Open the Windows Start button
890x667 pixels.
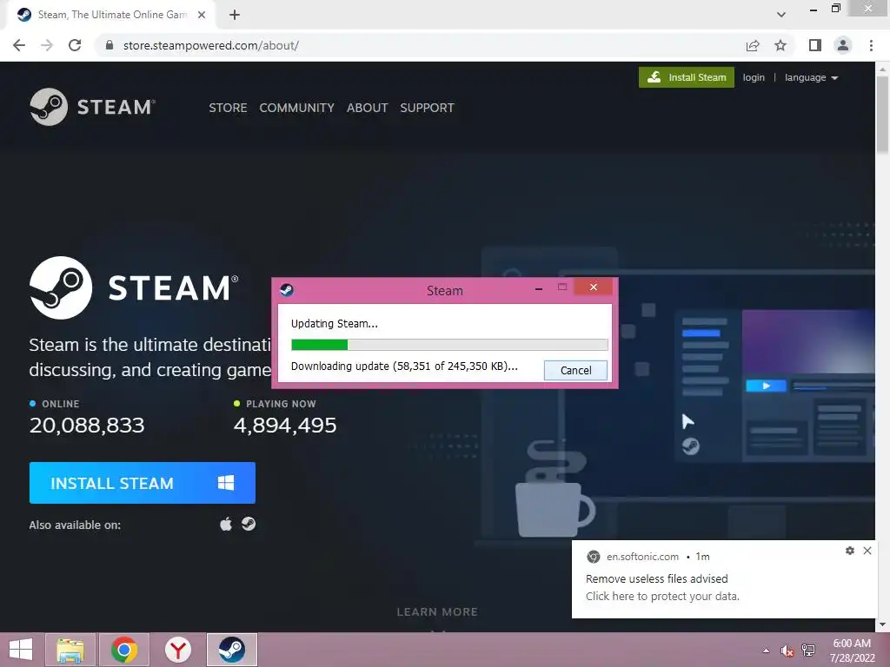(x=21, y=650)
